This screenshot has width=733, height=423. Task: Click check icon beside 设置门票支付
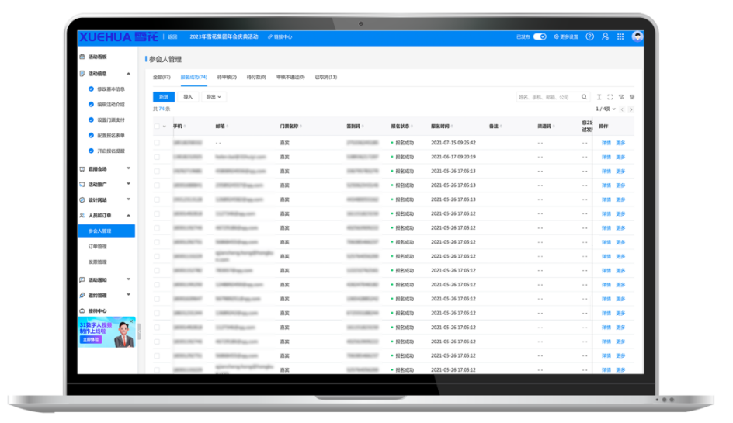click(91, 120)
